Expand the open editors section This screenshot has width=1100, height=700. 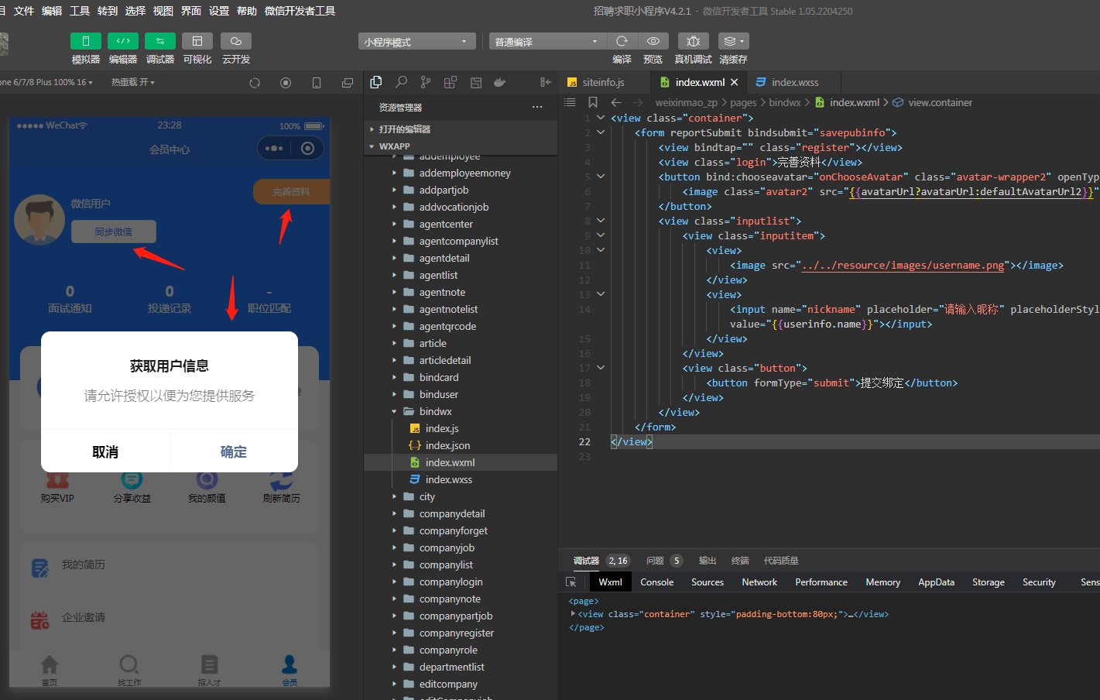click(461, 129)
